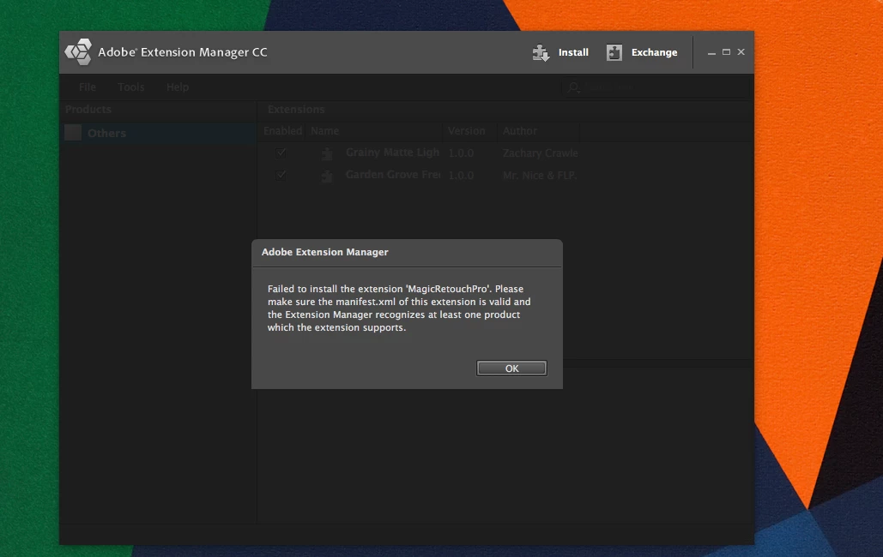Minimize the Extension Manager window

pos(712,52)
